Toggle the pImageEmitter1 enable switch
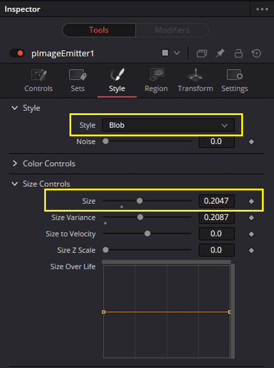 [x=17, y=53]
